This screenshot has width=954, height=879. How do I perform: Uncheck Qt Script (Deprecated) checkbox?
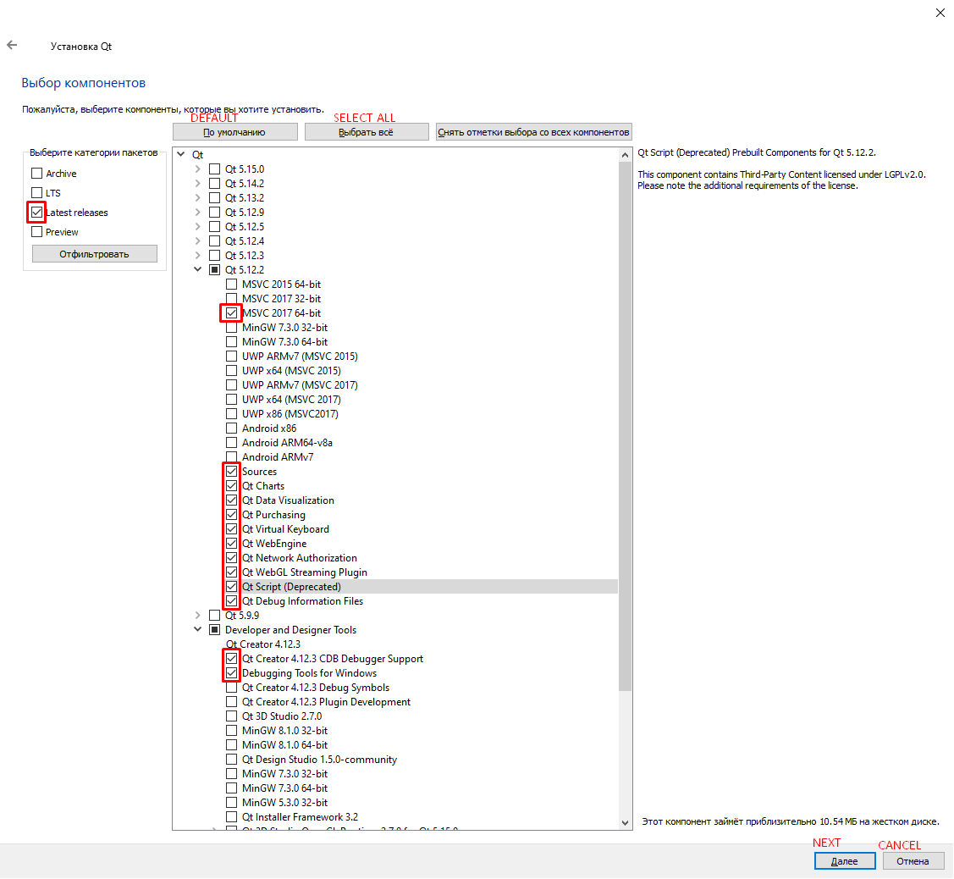(232, 587)
